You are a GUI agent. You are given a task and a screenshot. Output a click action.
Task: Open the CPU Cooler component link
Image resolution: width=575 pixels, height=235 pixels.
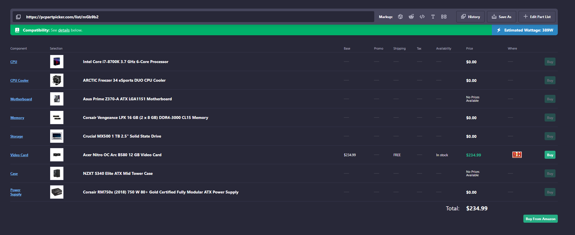(20, 80)
